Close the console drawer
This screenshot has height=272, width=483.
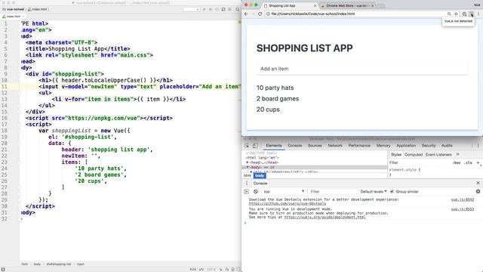478,183
